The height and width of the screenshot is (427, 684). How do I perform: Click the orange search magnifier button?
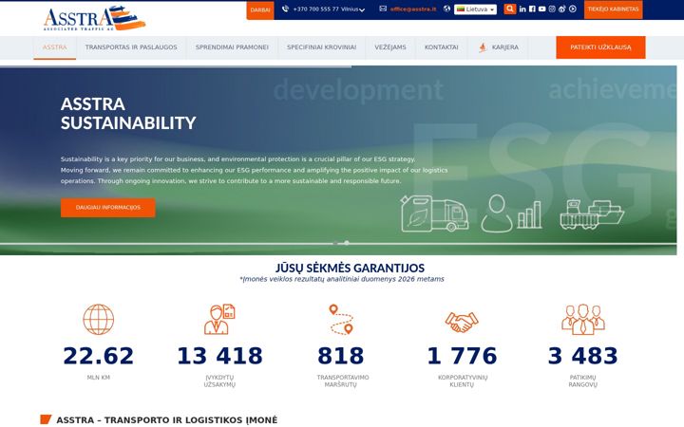click(x=509, y=9)
